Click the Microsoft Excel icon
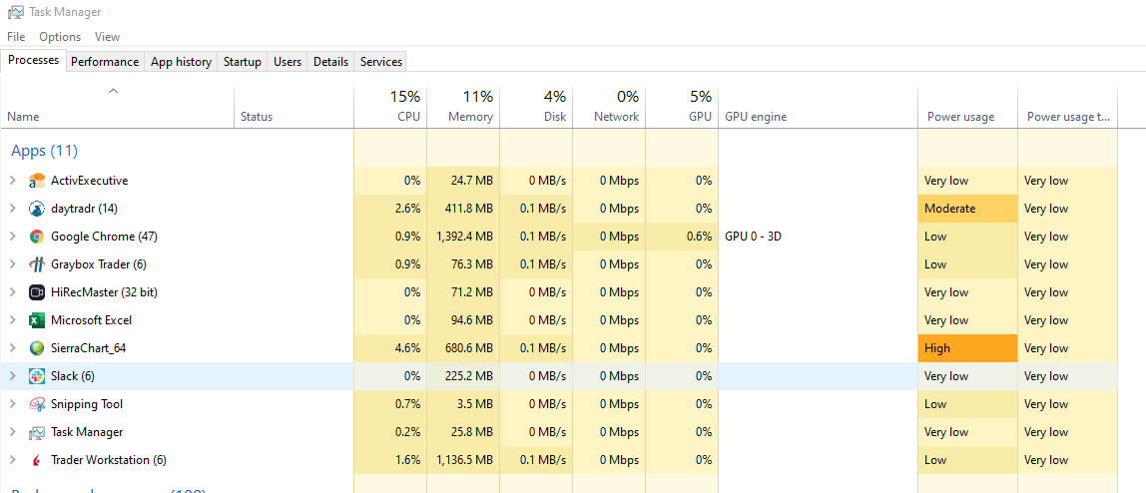Screen dimensions: 1146x493 point(37,320)
